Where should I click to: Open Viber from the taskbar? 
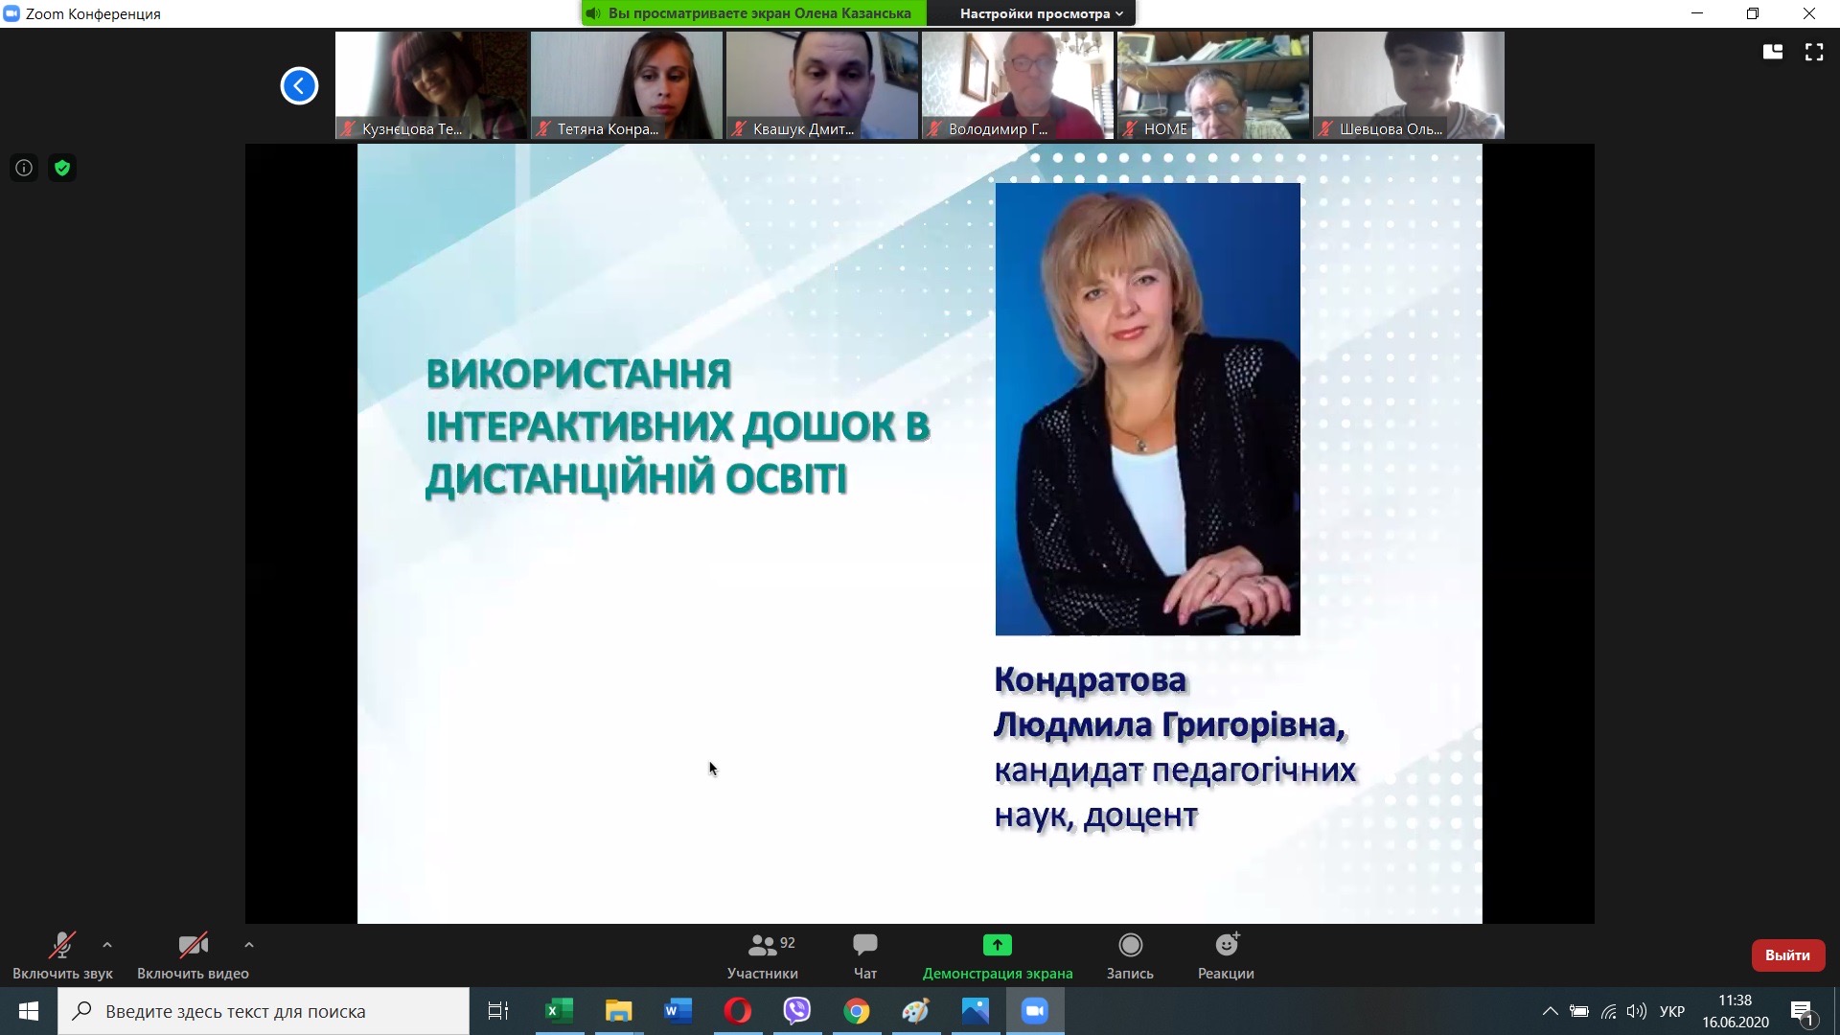click(796, 1011)
